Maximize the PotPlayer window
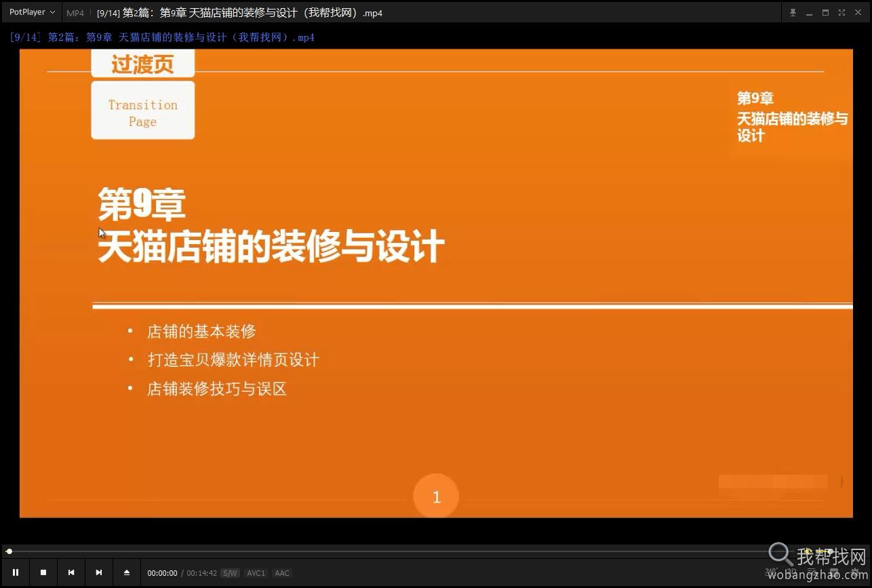Viewport: 872px width, 588px height. tap(825, 13)
